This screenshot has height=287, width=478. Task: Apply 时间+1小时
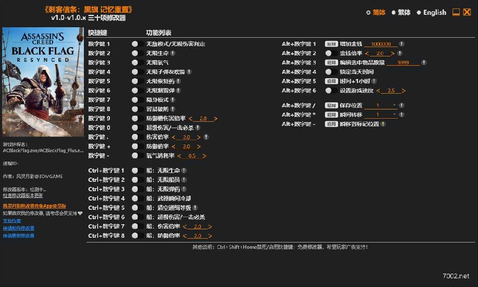click(331, 81)
